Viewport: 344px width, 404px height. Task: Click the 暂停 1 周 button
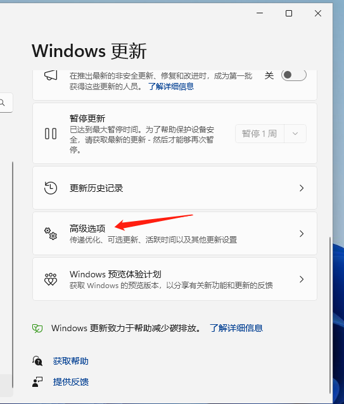pos(260,134)
